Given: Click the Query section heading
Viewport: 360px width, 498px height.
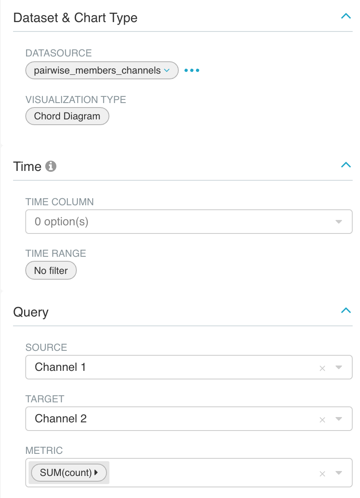Looking at the screenshot, I should tap(31, 312).
